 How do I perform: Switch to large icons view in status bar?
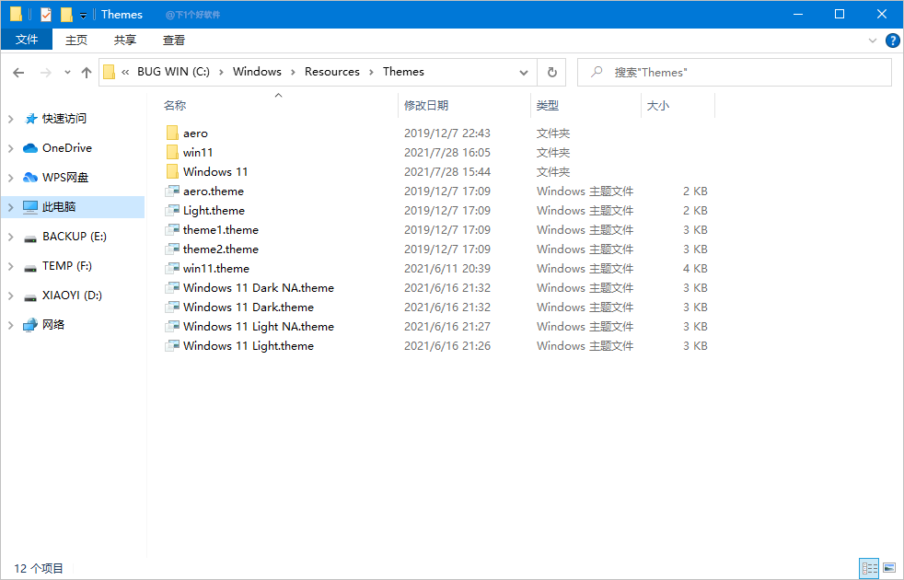(889, 568)
